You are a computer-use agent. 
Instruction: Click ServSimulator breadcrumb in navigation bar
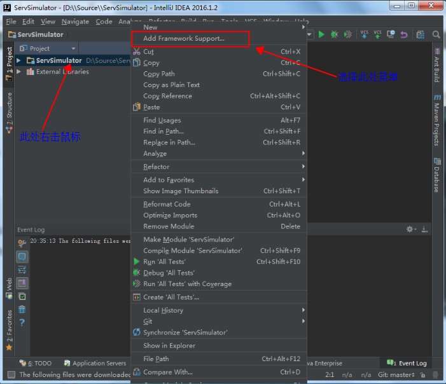(x=36, y=35)
